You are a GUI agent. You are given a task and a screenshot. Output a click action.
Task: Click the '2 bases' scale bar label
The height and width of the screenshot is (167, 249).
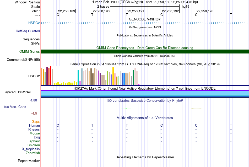(x=103, y=7)
